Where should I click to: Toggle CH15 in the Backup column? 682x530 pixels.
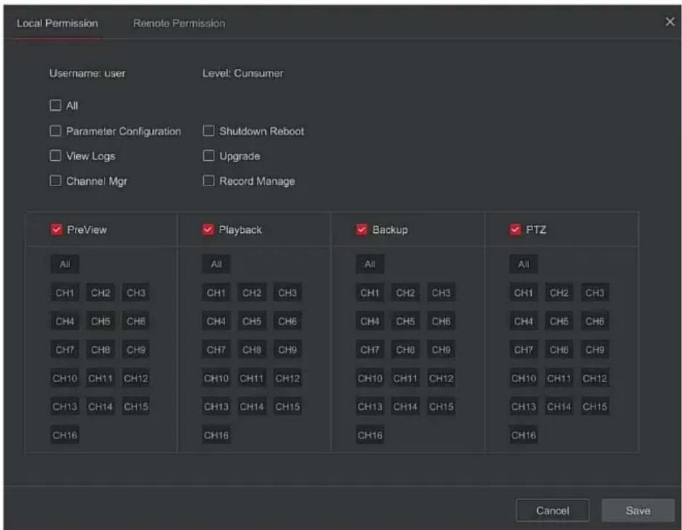[441, 407]
